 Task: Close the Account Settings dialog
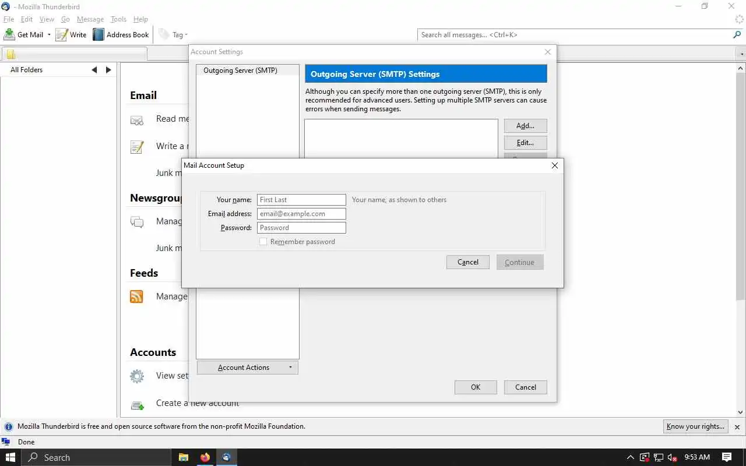tap(547, 52)
